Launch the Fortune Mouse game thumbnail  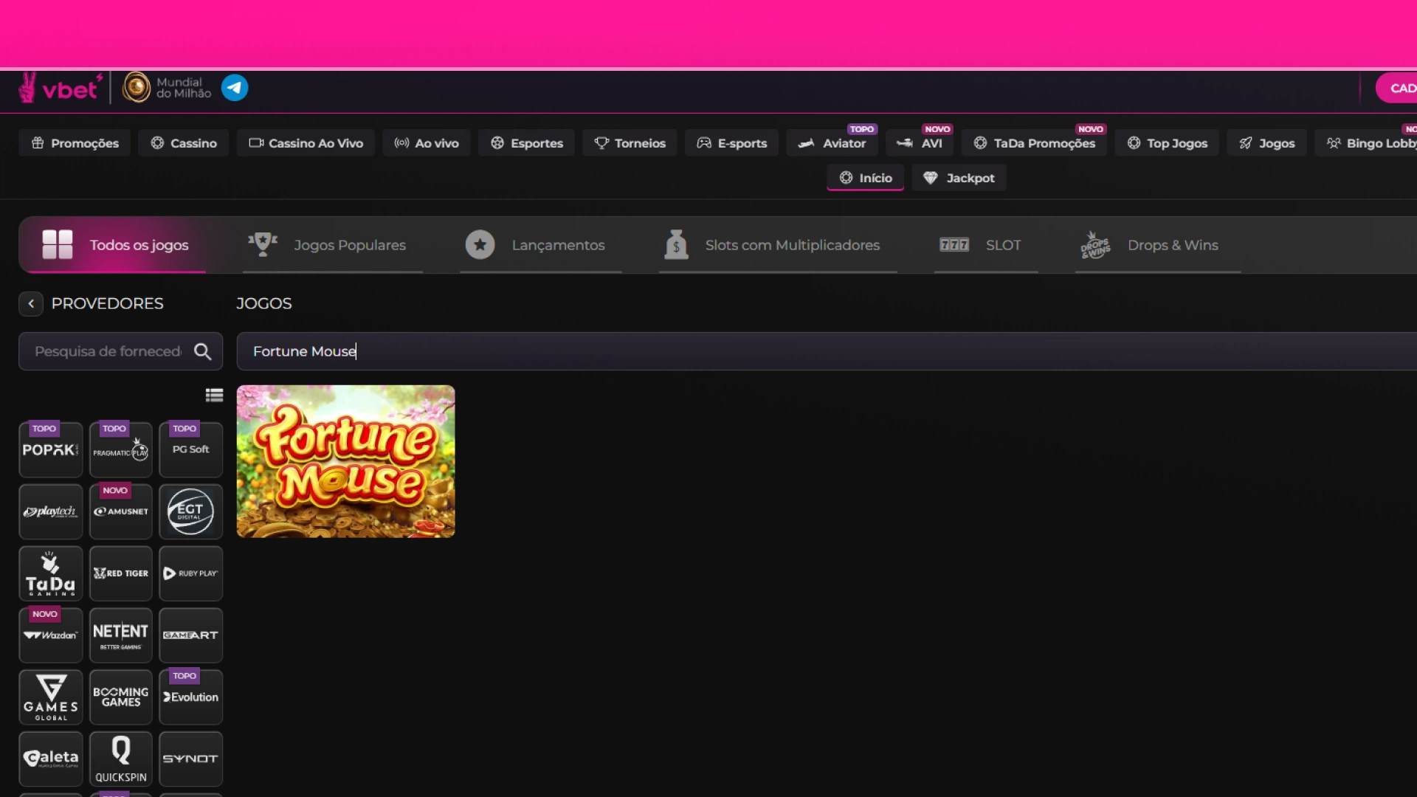345,461
